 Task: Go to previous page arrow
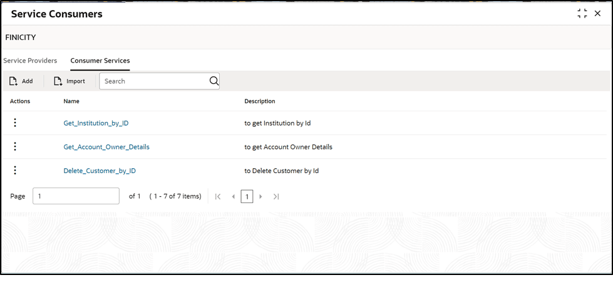coord(234,196)
